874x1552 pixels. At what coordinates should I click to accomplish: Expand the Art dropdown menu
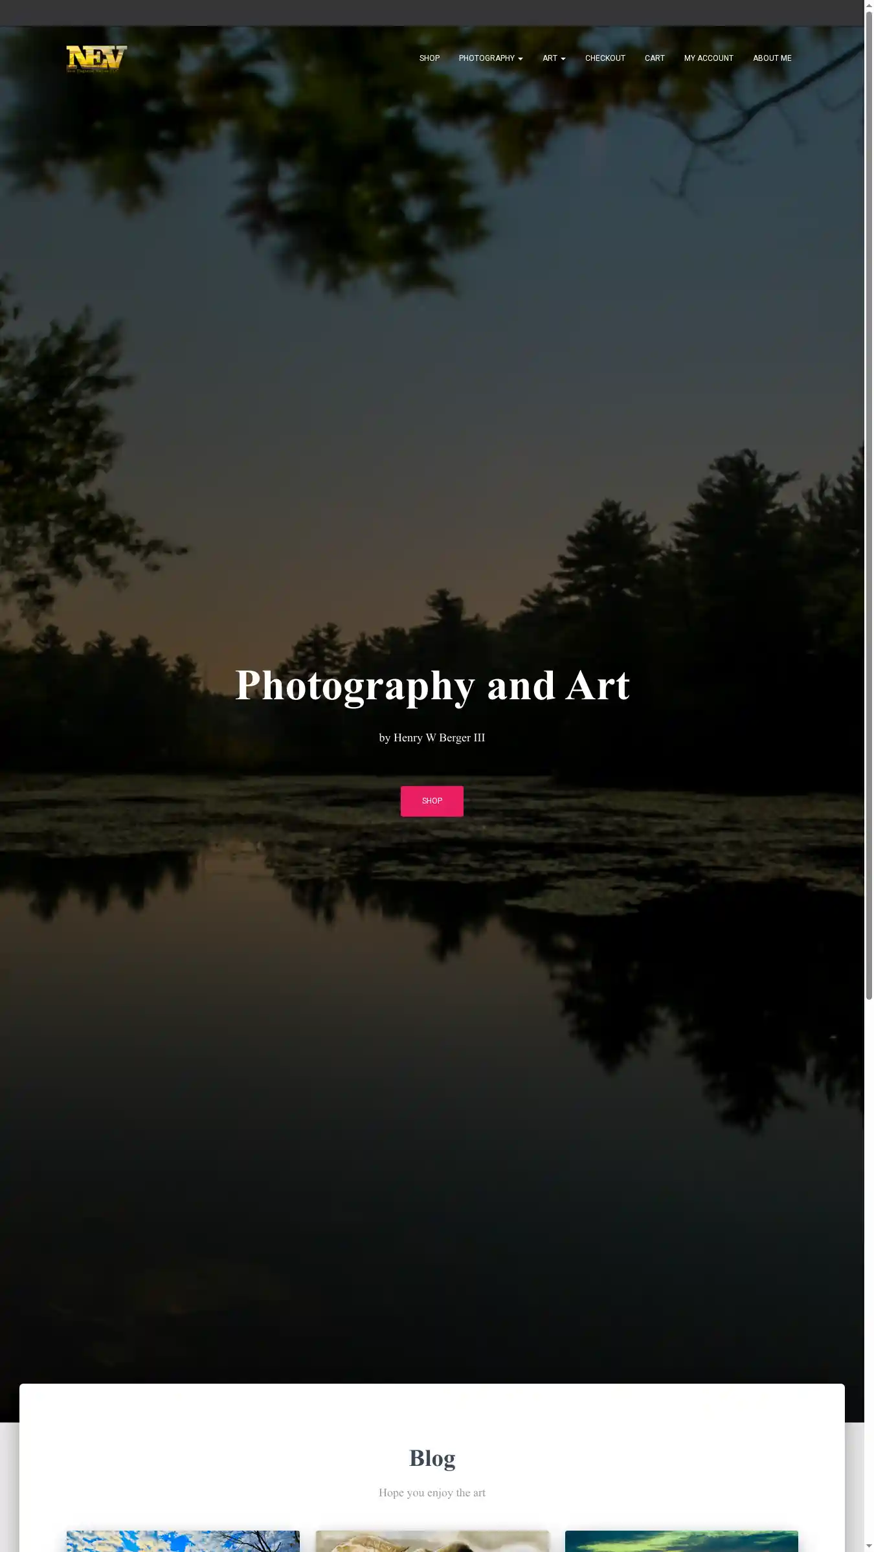pos(554,58)
